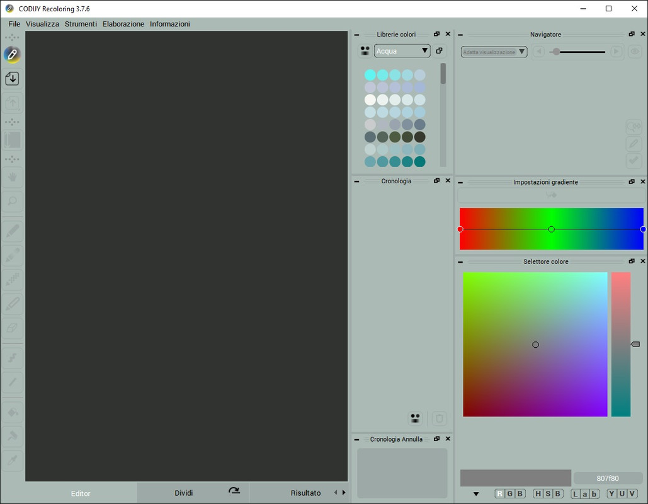The image size is (648, 504).
Task: Choose the freehand curve line tool
Action: tap(12, 358)
